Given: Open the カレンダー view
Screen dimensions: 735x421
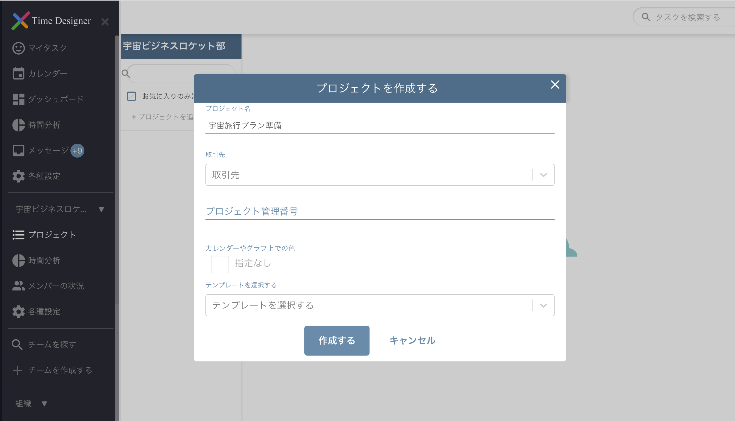Looking at the screenshot, I should tap(47, 73).
